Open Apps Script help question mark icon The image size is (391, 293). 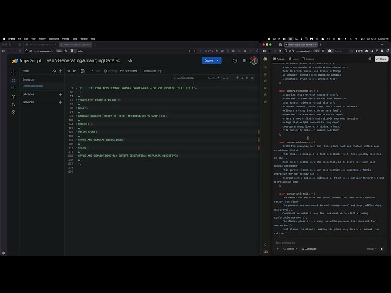tap(235, 60)
